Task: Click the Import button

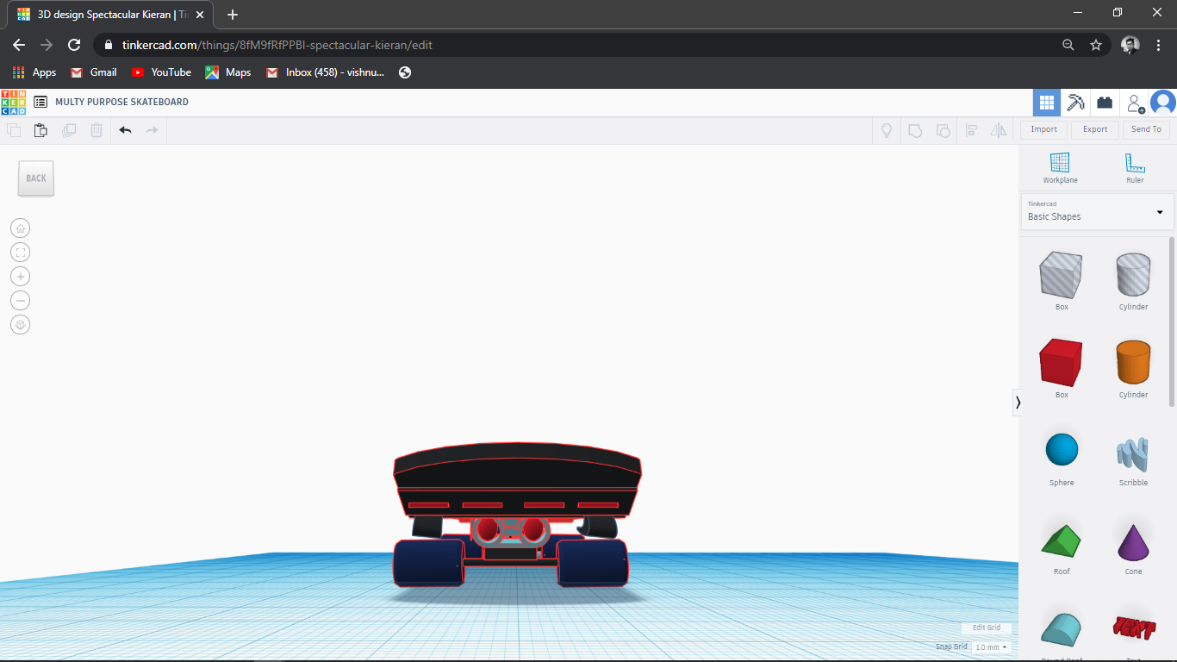Action: [1043, 129]
